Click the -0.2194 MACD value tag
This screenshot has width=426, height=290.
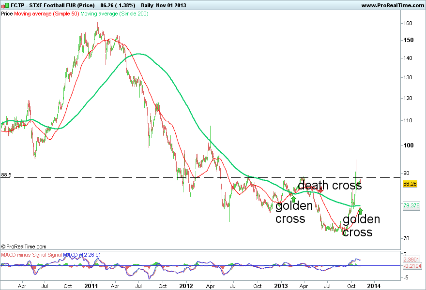412,266
